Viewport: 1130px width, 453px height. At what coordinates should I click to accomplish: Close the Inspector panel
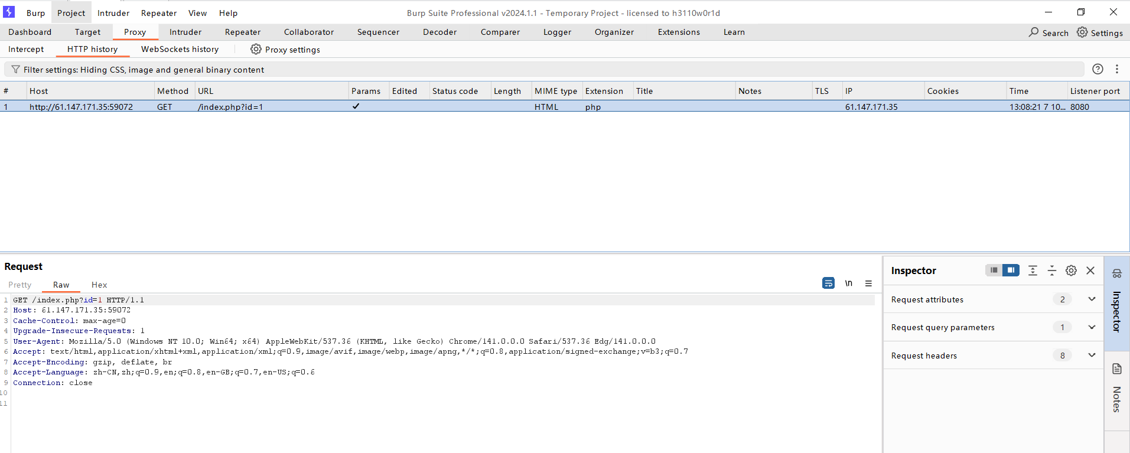pos(1090,271)
